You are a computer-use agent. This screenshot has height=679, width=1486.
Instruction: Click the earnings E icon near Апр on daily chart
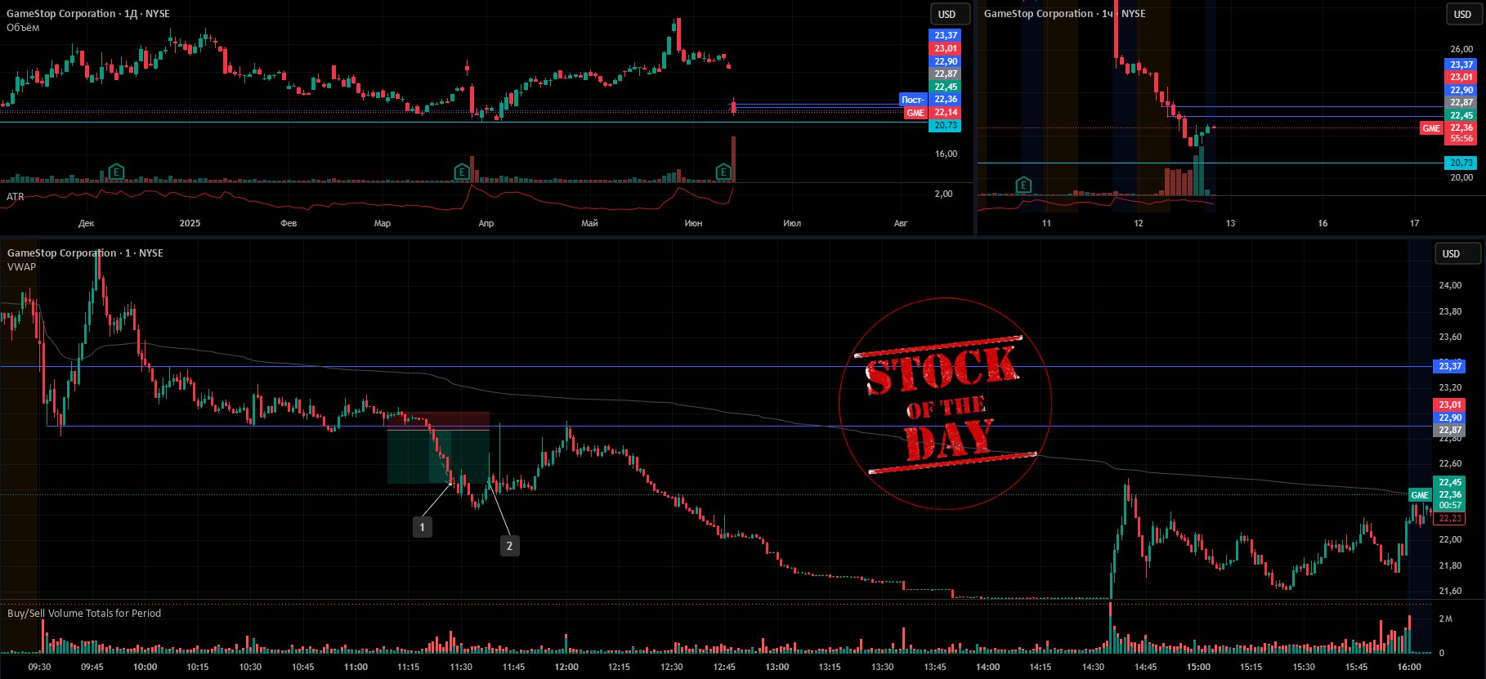coord(462,172)
